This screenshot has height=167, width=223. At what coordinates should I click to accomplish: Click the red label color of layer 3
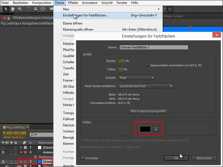25,162
